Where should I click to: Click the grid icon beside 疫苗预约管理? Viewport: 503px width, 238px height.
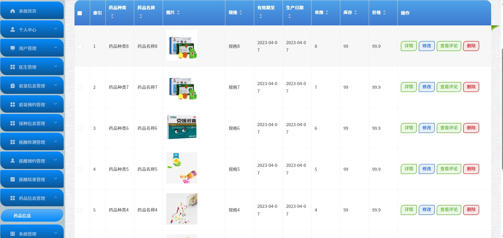13,104
